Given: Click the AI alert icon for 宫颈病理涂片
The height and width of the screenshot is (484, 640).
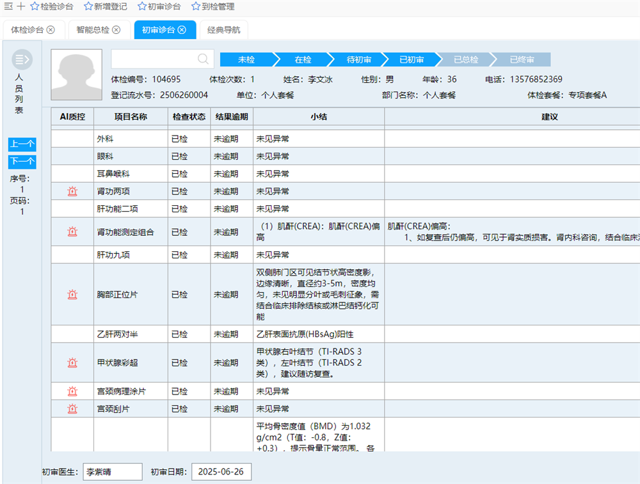Looking at the screenshot, I should 72,391.
